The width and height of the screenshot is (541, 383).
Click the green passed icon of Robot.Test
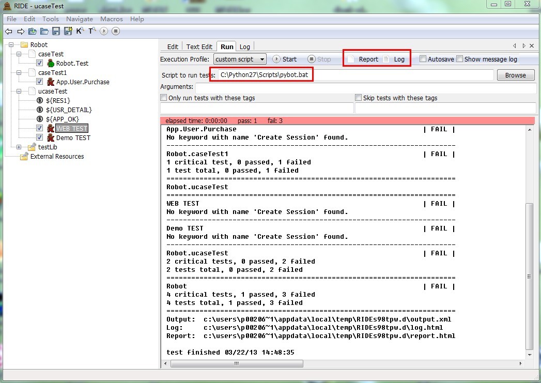pos(51,63)
